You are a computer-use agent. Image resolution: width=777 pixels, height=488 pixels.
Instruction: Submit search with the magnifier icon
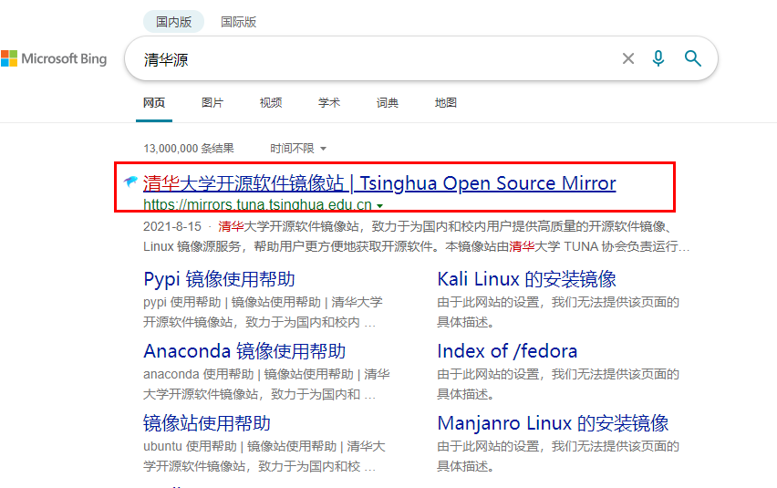(x=693, y=58)
